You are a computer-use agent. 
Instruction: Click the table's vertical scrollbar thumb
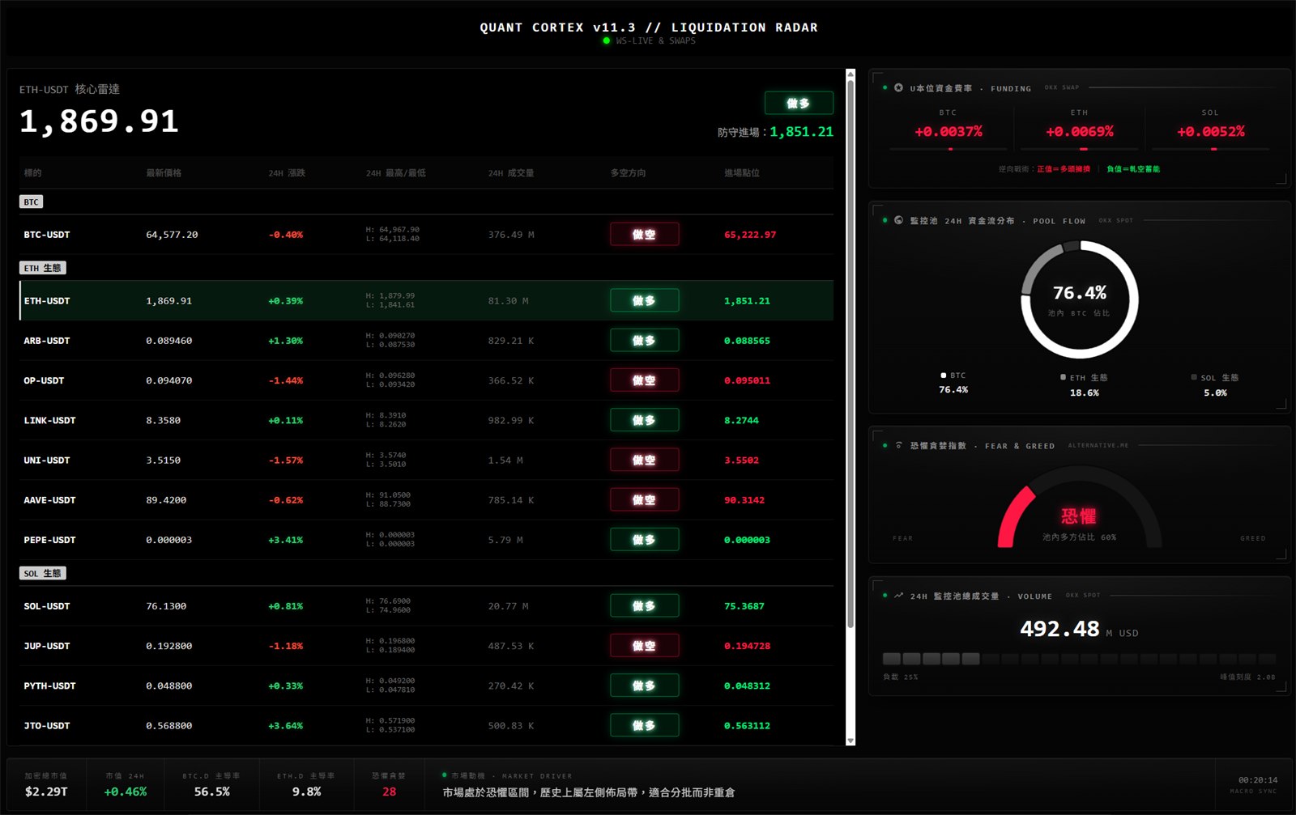click(850, 354)
